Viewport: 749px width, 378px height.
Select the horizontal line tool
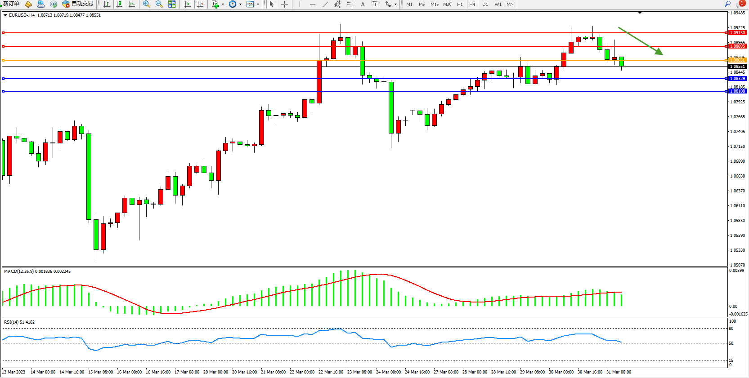313,4
